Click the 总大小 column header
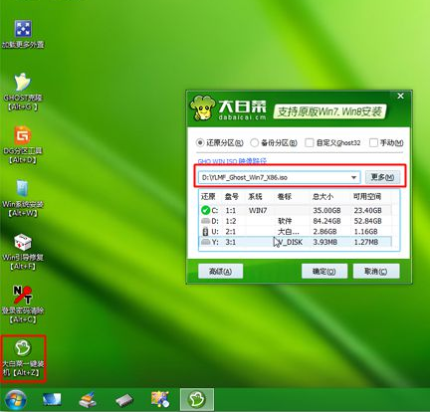Viewport: 430px width, 412px height. pyautogui.click(x=322, y=196)
